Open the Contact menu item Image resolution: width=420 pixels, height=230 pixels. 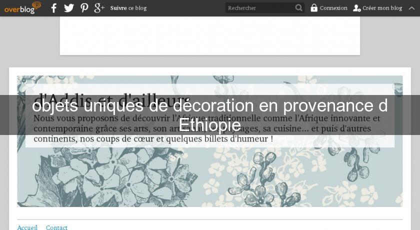[x=56, y=227]
